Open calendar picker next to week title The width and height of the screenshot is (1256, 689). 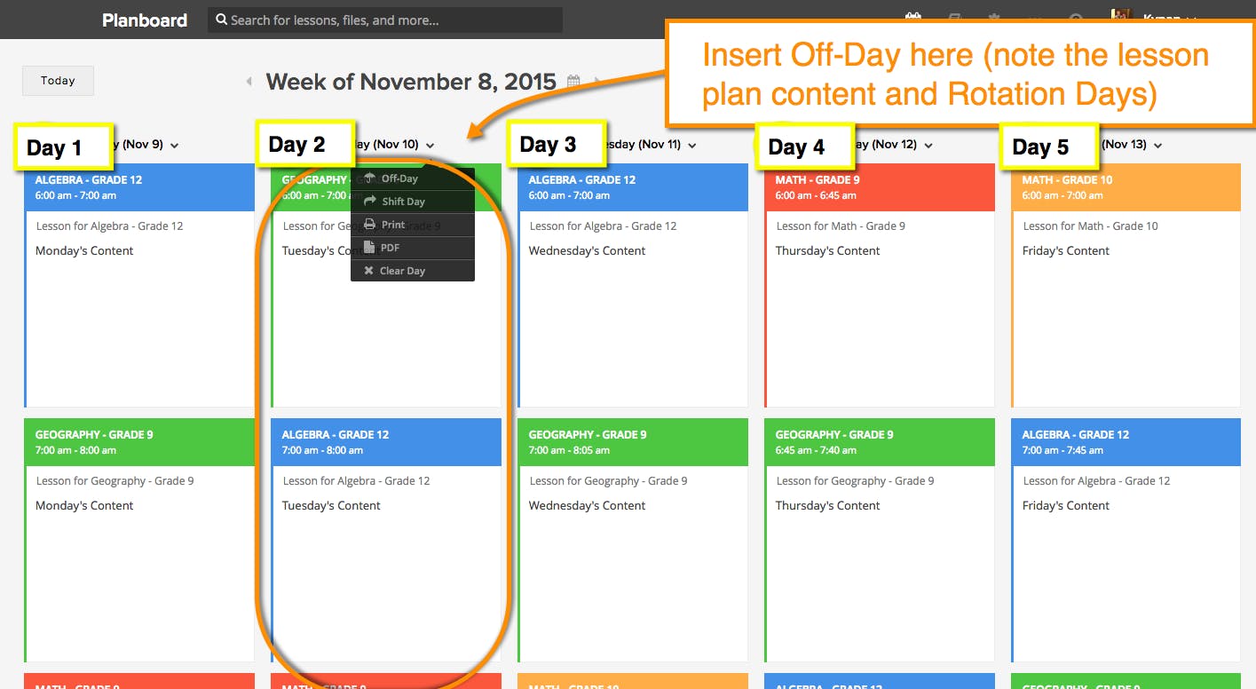(x=573, y=82)
